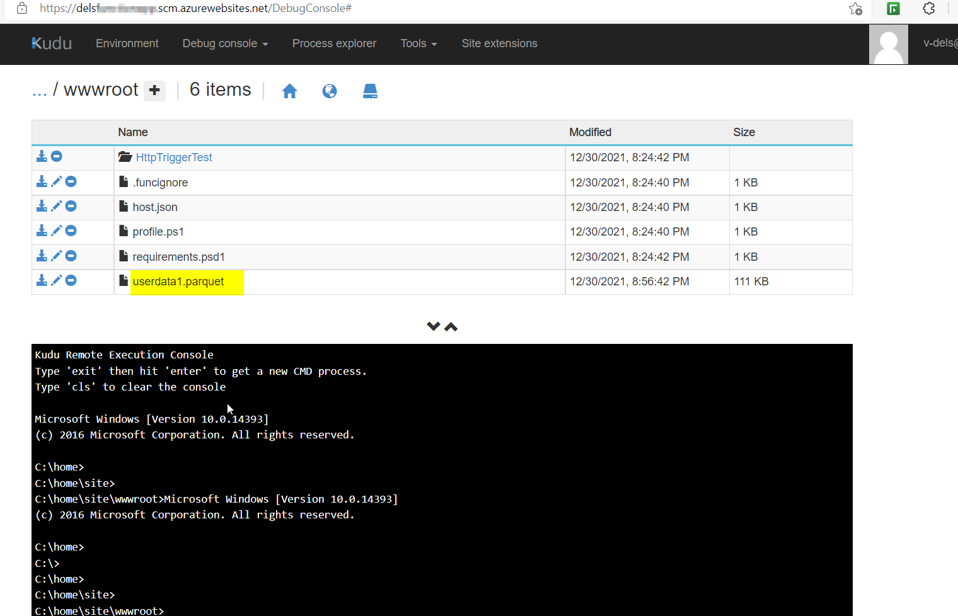Open the HttpTriggerTest folder link
Screen dimensions: 958x616
click(174, 157)
